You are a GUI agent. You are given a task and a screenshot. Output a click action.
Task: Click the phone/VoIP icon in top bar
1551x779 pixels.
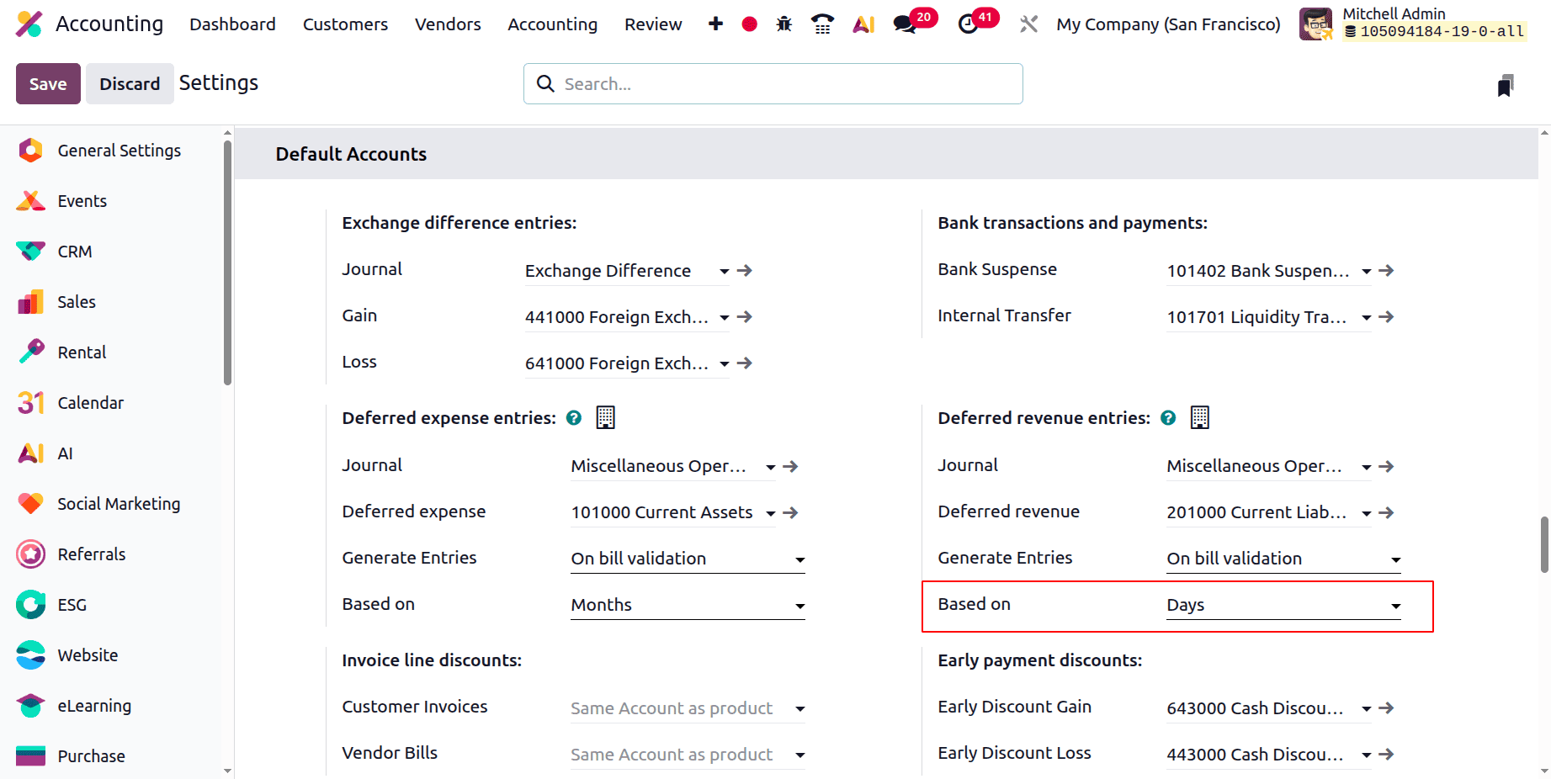tap(822, 24)
